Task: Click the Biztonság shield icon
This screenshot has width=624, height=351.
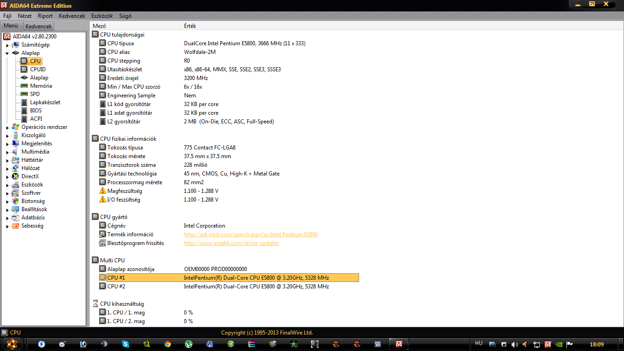Action: point(16,201)
